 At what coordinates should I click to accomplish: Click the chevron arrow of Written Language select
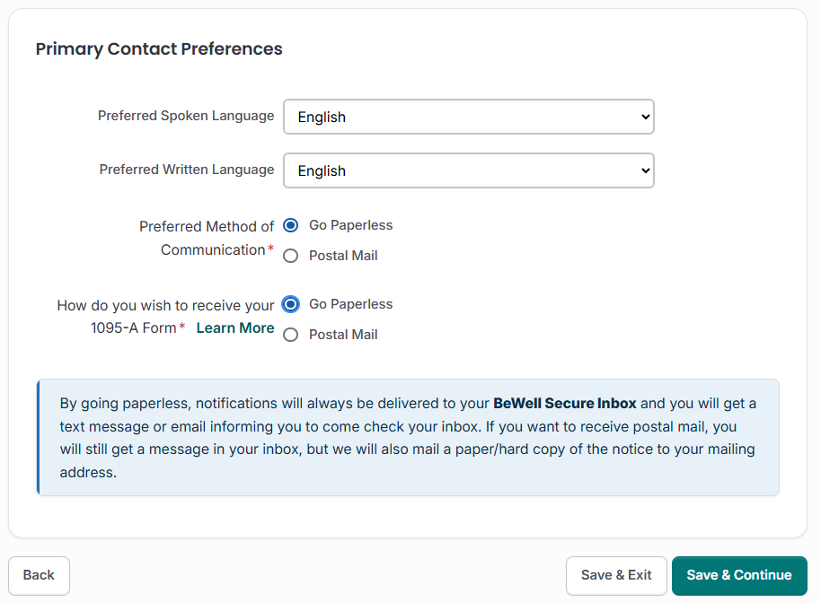coord(643,170)
